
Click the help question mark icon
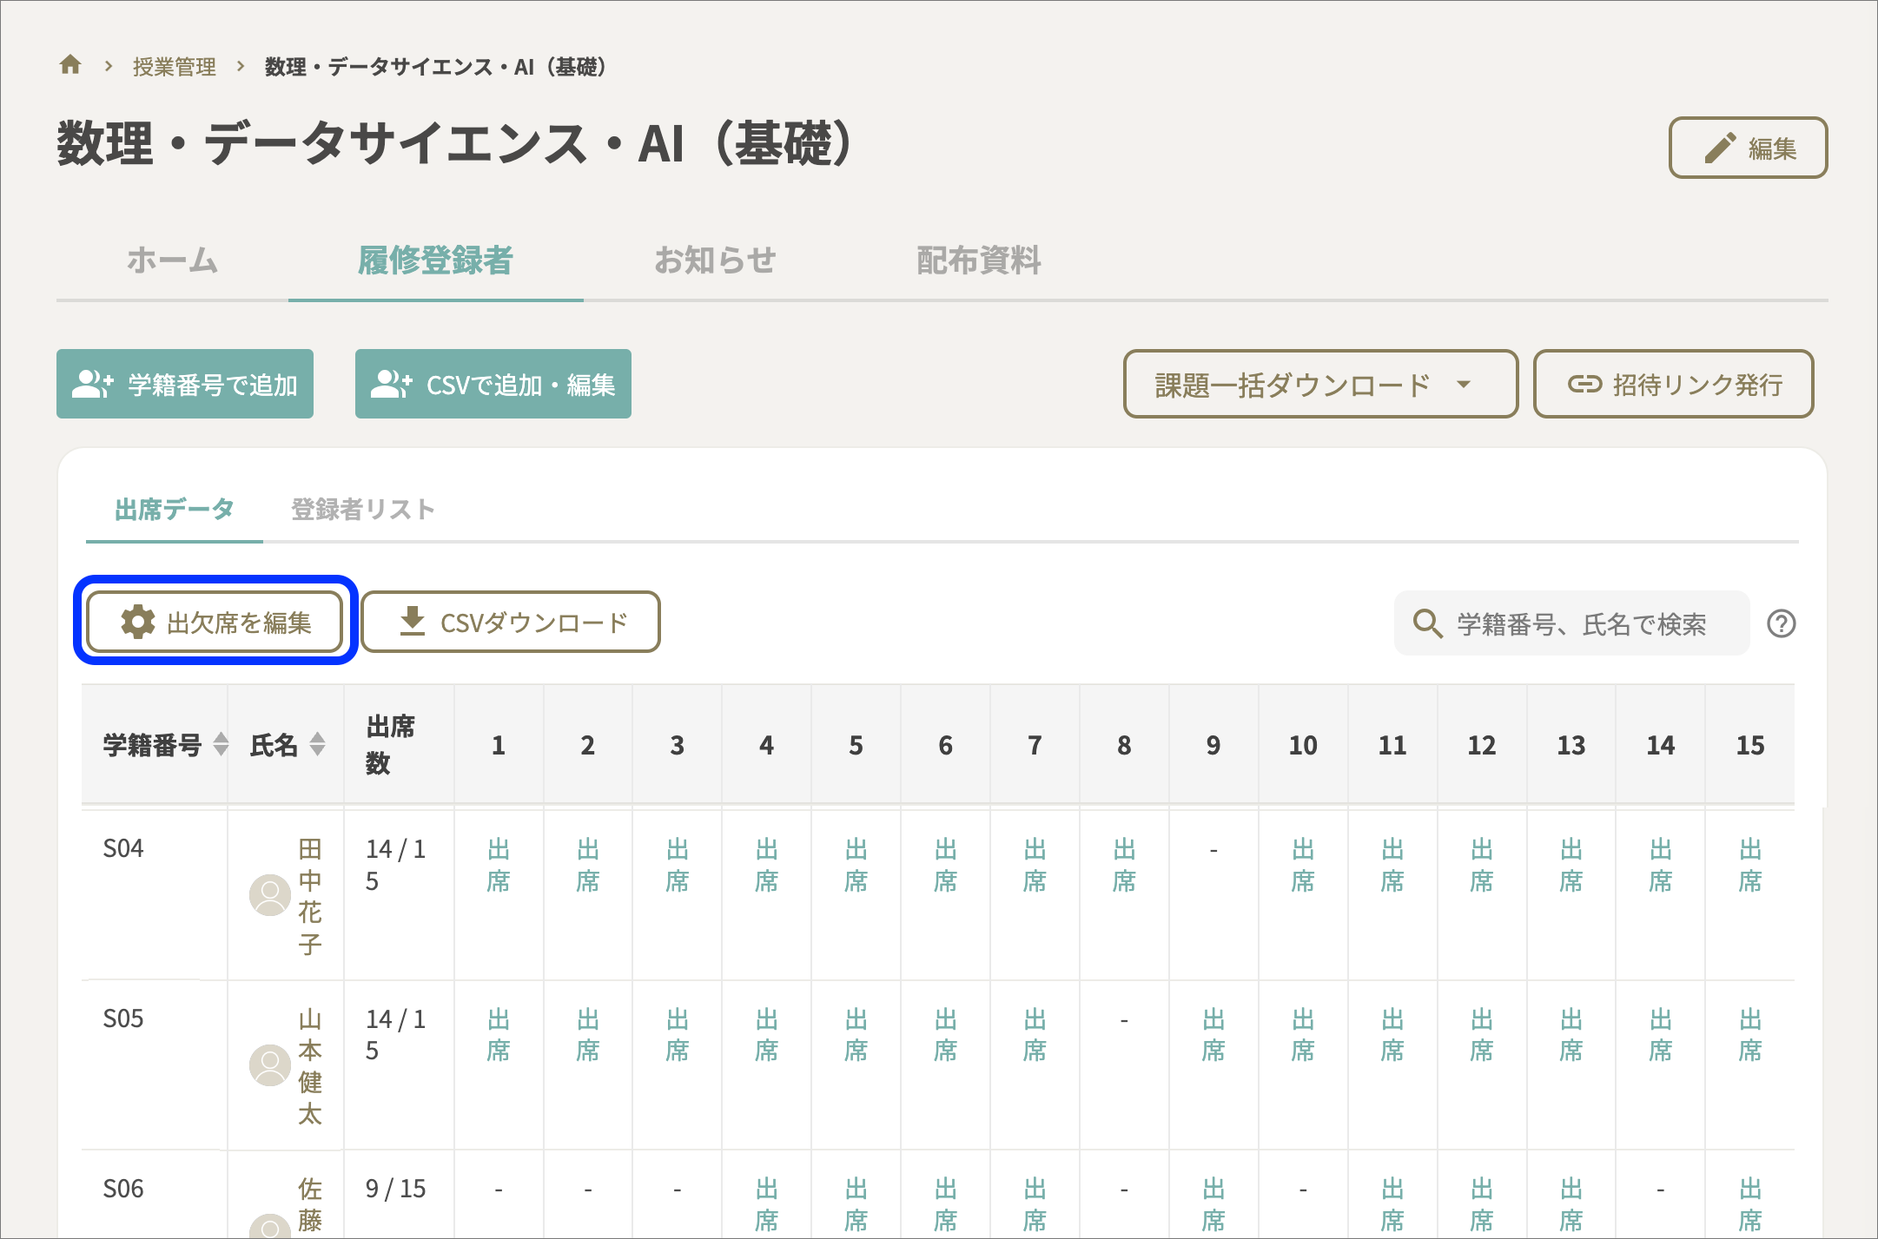[1782, 623]
